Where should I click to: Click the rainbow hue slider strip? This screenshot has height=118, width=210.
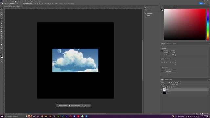point(208,24)
